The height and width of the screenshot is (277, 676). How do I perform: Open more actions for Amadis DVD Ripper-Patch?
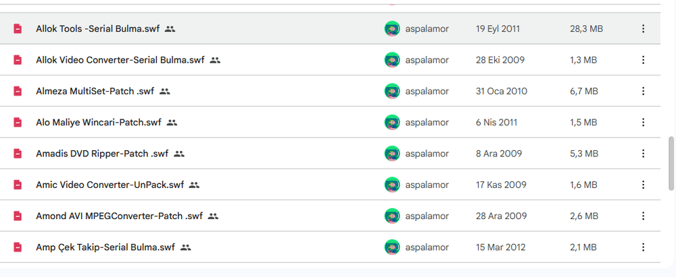click(643, 154)
